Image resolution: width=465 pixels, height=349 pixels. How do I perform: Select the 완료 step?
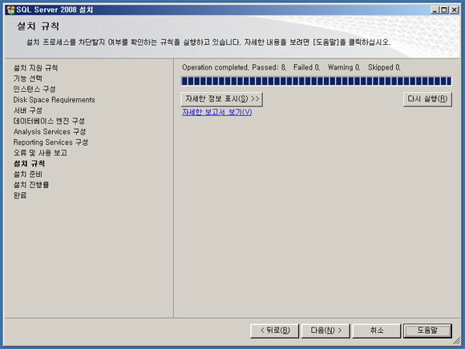tap(20, 195)
